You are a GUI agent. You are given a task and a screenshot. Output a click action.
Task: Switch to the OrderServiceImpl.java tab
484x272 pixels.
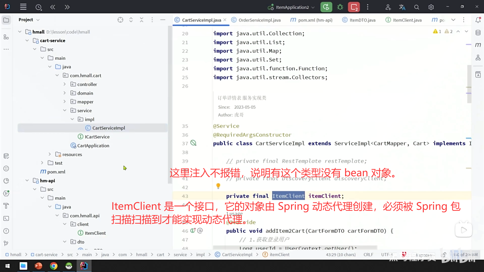point(259,20)
